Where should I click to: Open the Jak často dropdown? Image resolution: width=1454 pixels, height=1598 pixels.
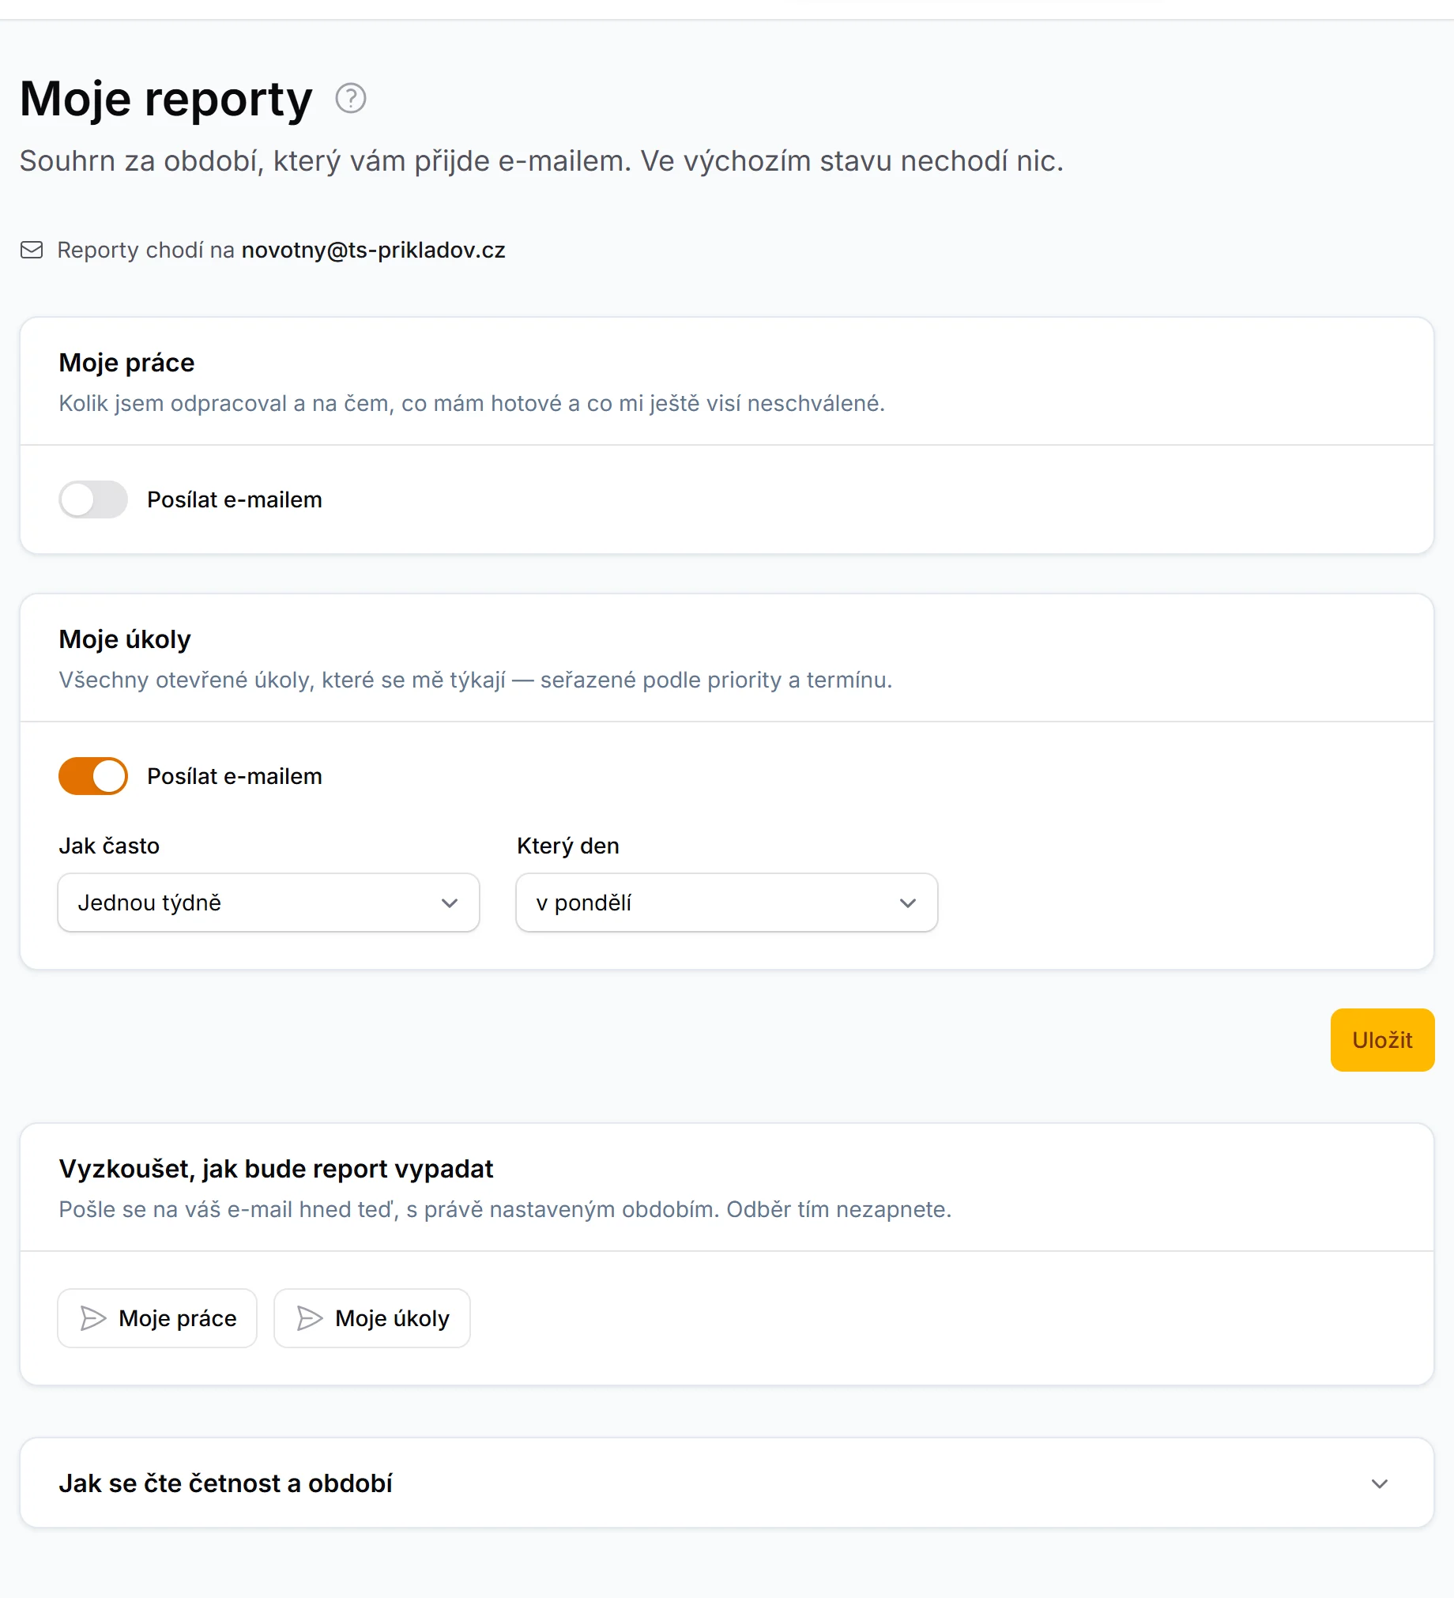[x=269, y=903]
